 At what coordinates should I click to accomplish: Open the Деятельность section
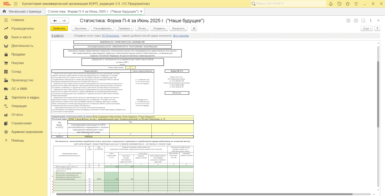pos(22,46)
